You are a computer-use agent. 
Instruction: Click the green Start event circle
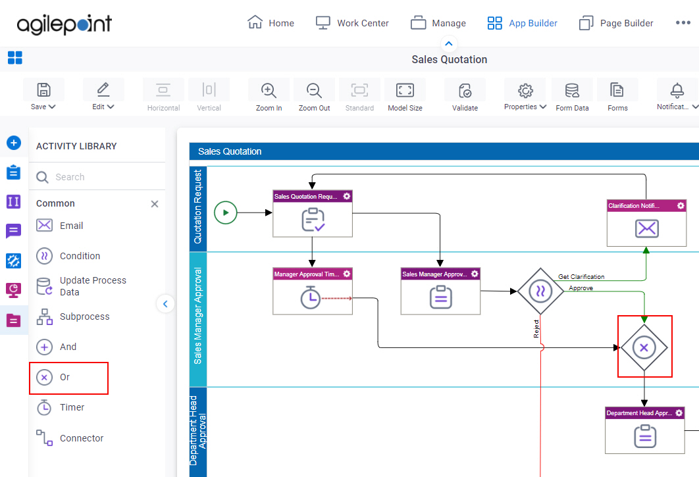(x=226, y=213)
